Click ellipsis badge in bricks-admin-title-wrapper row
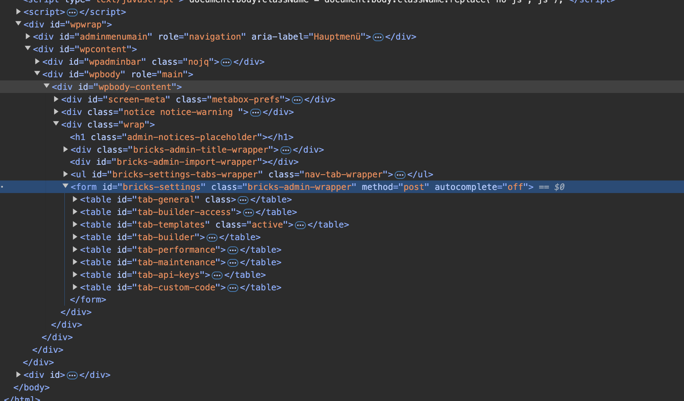This screenshot has width=684, height=401. [286, 150]
